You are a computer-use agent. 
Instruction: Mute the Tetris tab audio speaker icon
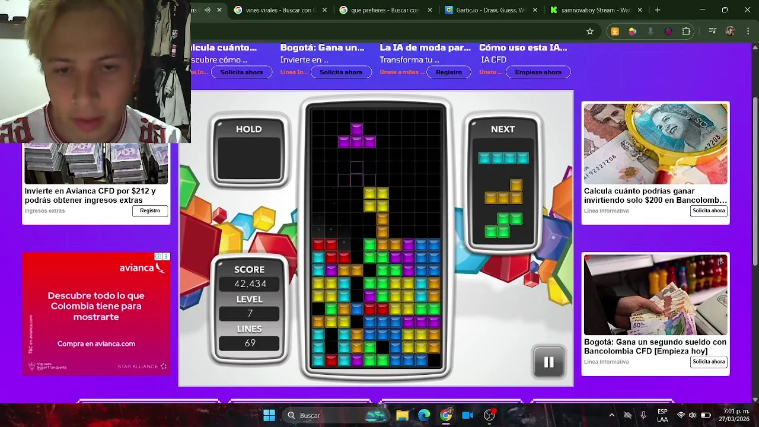[x=208, y=10]
